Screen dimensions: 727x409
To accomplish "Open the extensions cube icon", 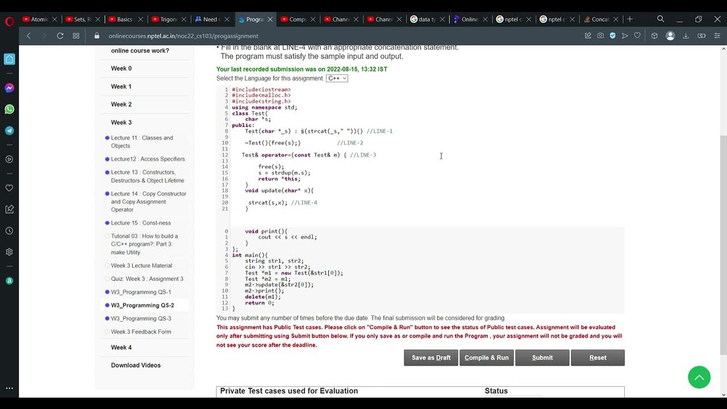I will coord(654,36).
